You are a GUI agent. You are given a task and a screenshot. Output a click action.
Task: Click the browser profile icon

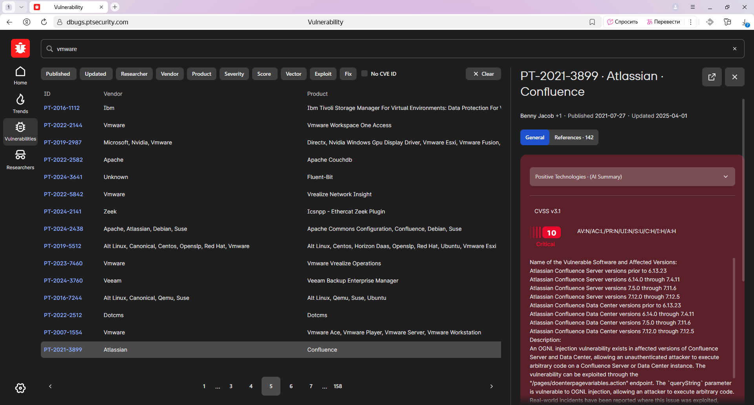coord(675,7)
